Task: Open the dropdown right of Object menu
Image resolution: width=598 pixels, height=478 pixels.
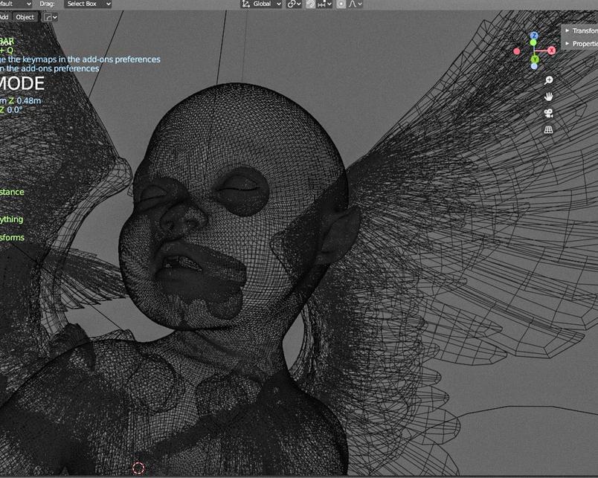Action: [x=51, y=17]
